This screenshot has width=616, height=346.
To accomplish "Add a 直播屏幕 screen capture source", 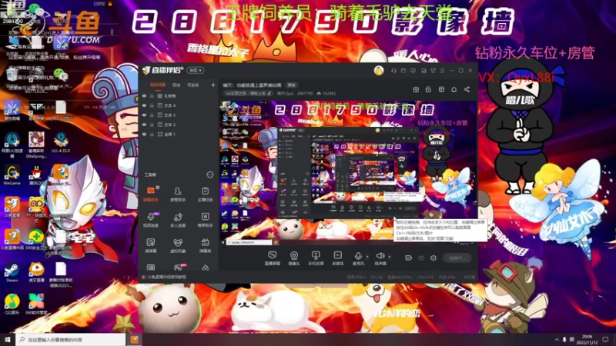I will click(x=272, y=258).
